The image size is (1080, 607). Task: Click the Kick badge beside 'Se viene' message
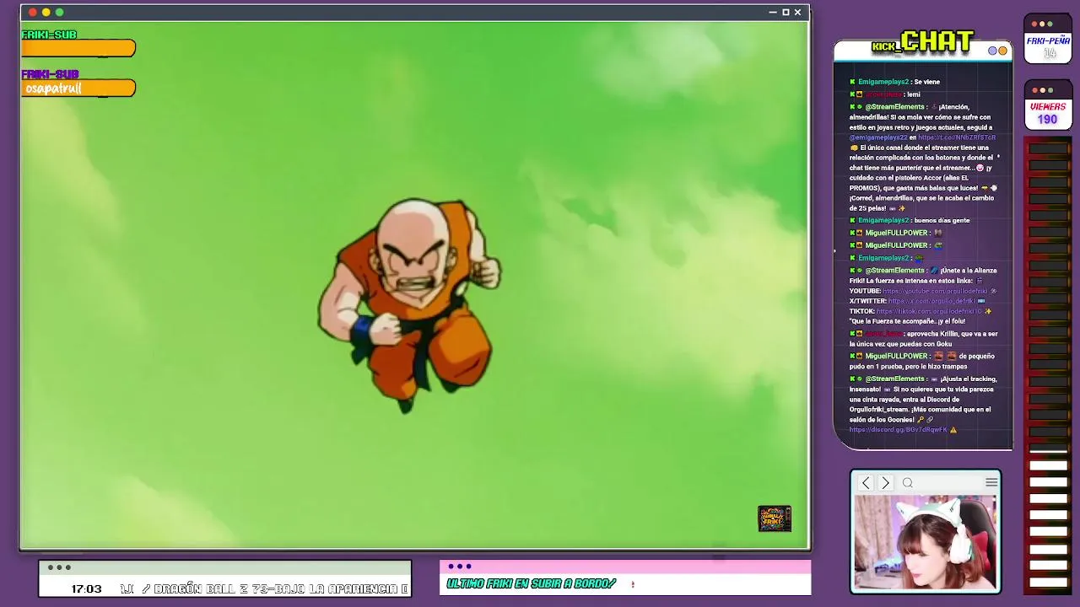pyautogui.click(x=853, y=82)
